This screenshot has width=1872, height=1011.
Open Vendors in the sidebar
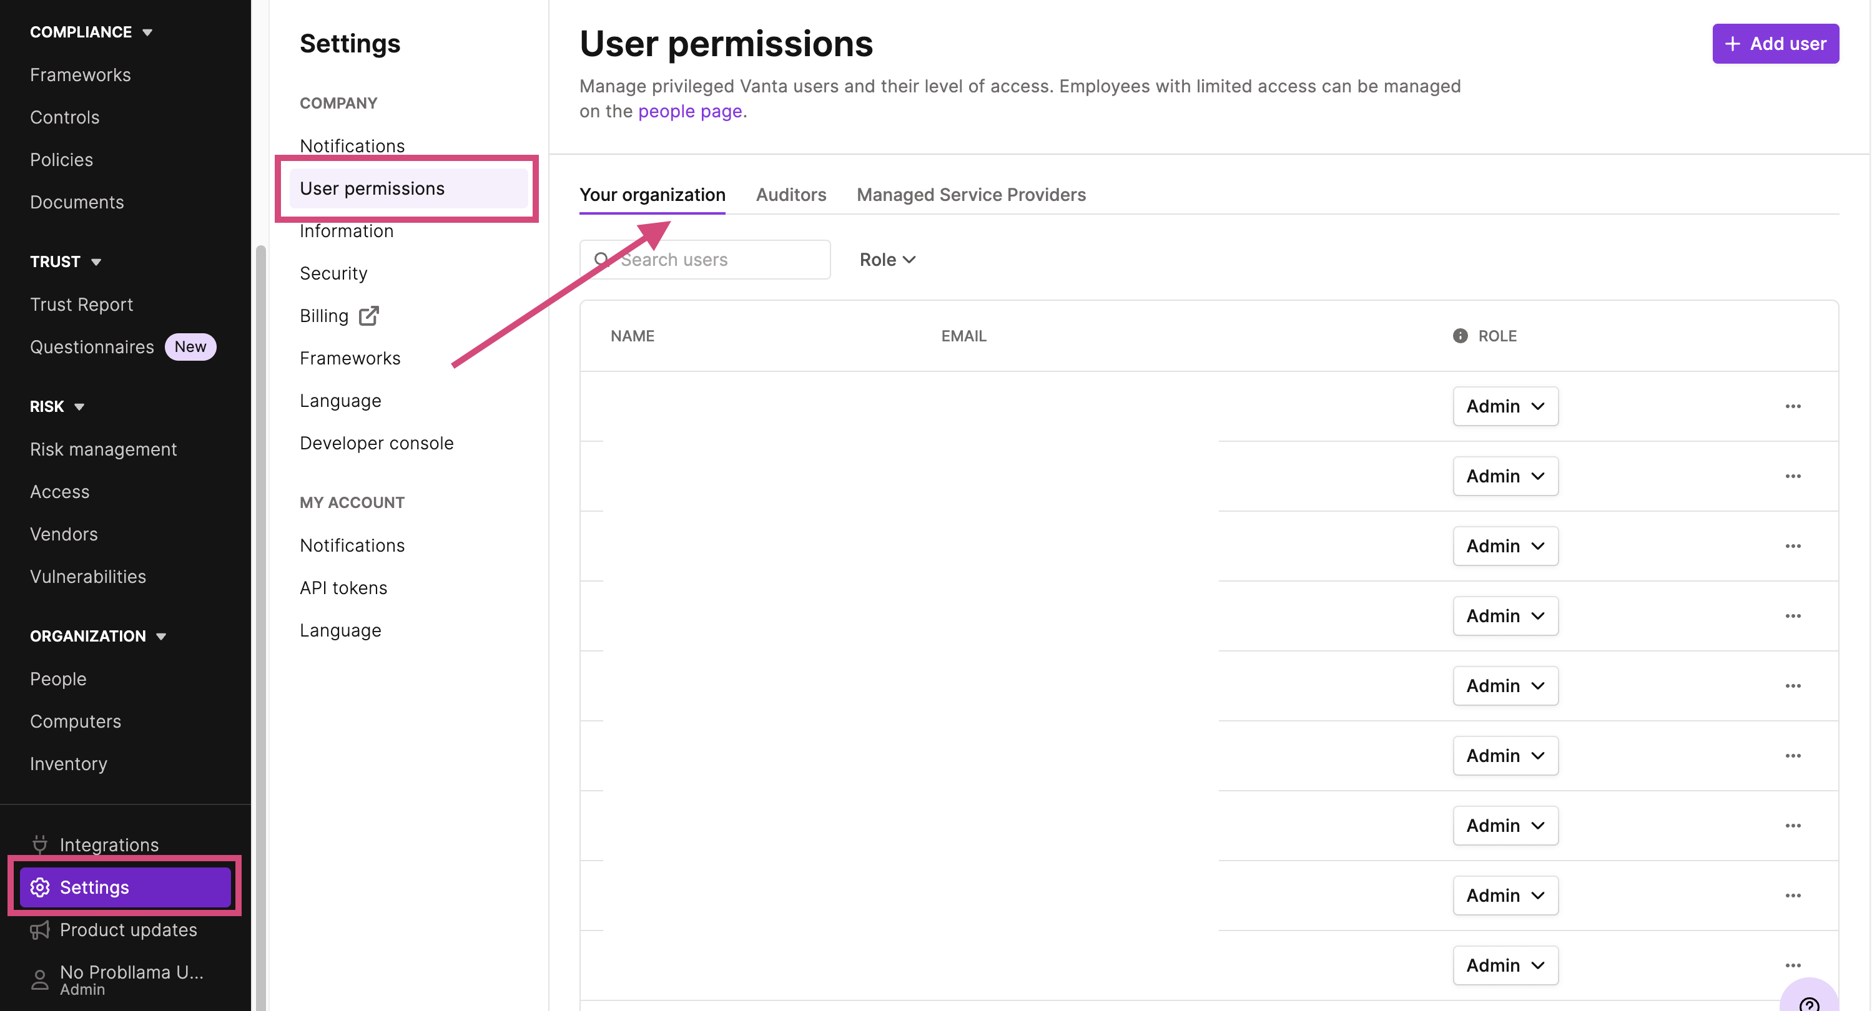(63, 534)
